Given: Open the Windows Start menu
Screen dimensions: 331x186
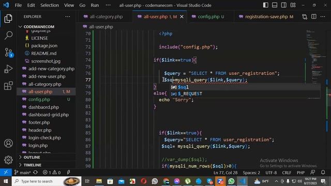Looking at the screenshot, I should [6, 181].
